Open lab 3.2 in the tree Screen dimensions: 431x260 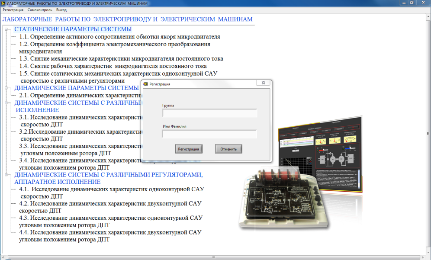click(80, 135)
